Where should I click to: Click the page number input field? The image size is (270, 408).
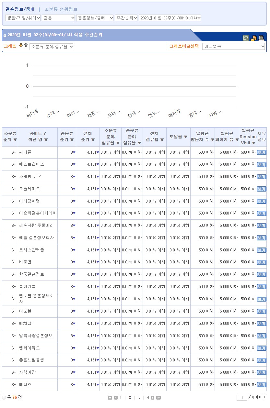coord(242,398)
